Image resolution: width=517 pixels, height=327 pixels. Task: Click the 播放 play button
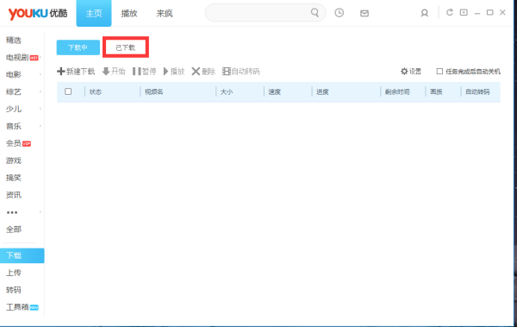(x=174, y=72)
